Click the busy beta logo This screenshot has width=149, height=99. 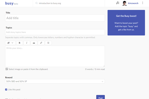click(11, 3)
